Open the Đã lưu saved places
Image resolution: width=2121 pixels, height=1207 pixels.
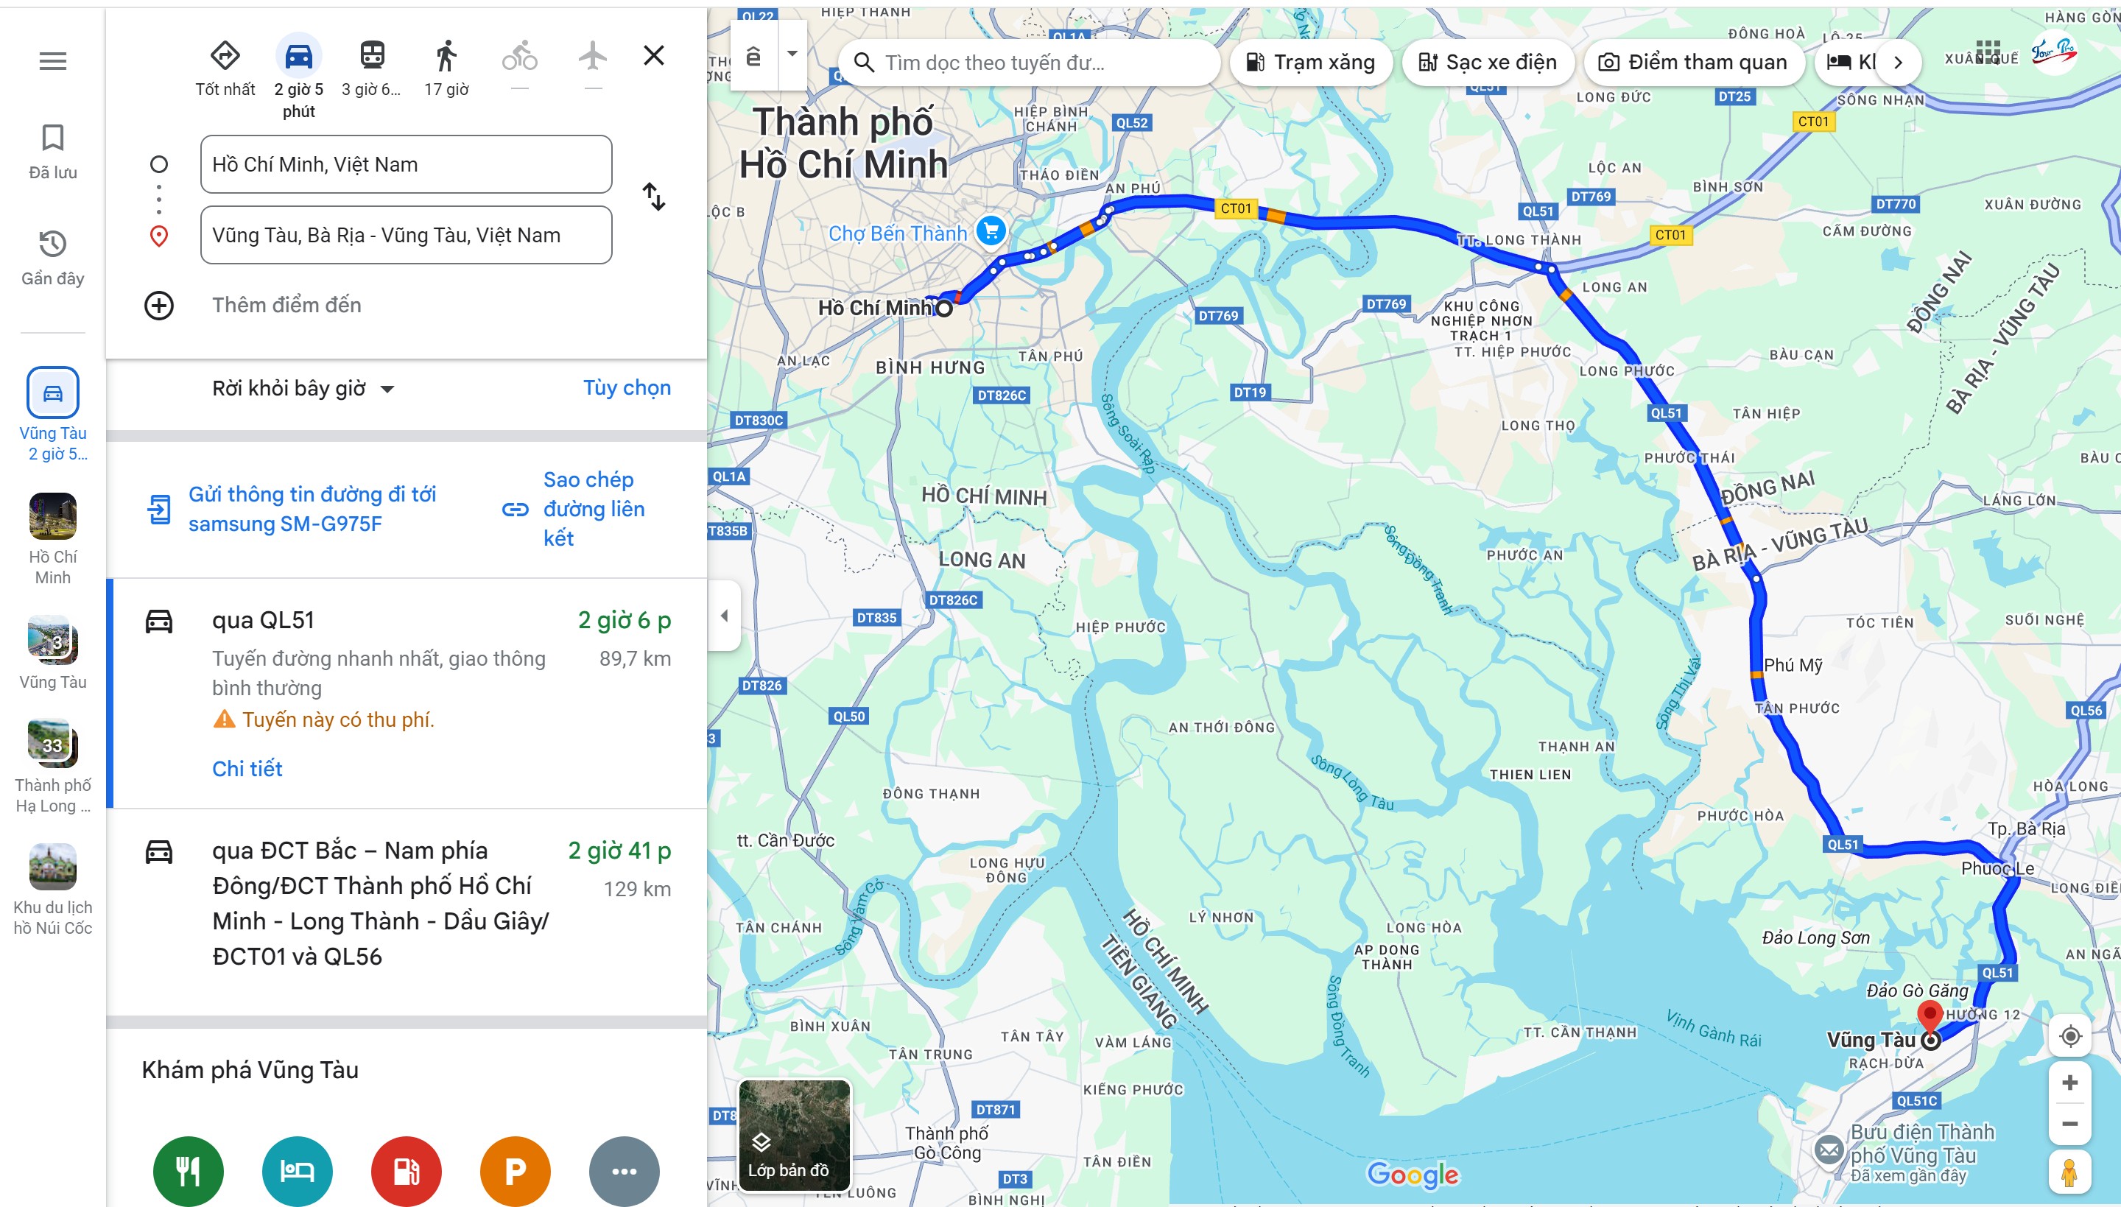[x=53, y=152]
